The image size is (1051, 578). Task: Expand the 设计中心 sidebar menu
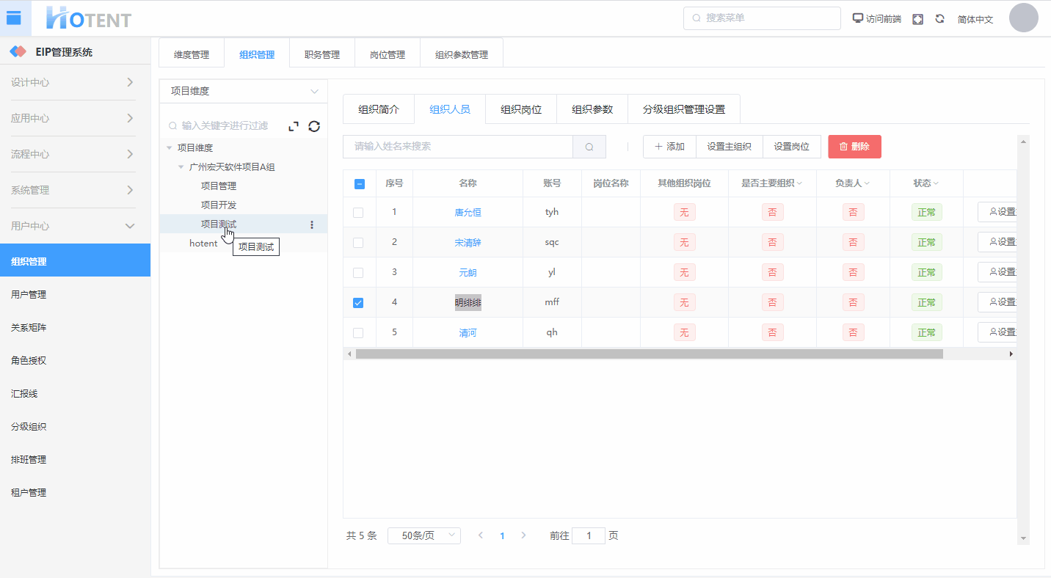(73, 82)
